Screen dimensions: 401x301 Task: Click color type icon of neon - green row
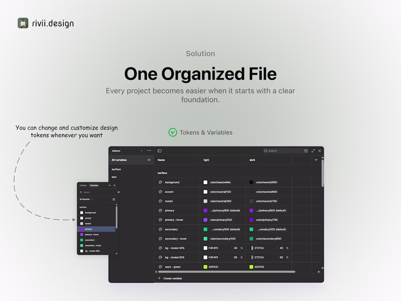[160, 267]
